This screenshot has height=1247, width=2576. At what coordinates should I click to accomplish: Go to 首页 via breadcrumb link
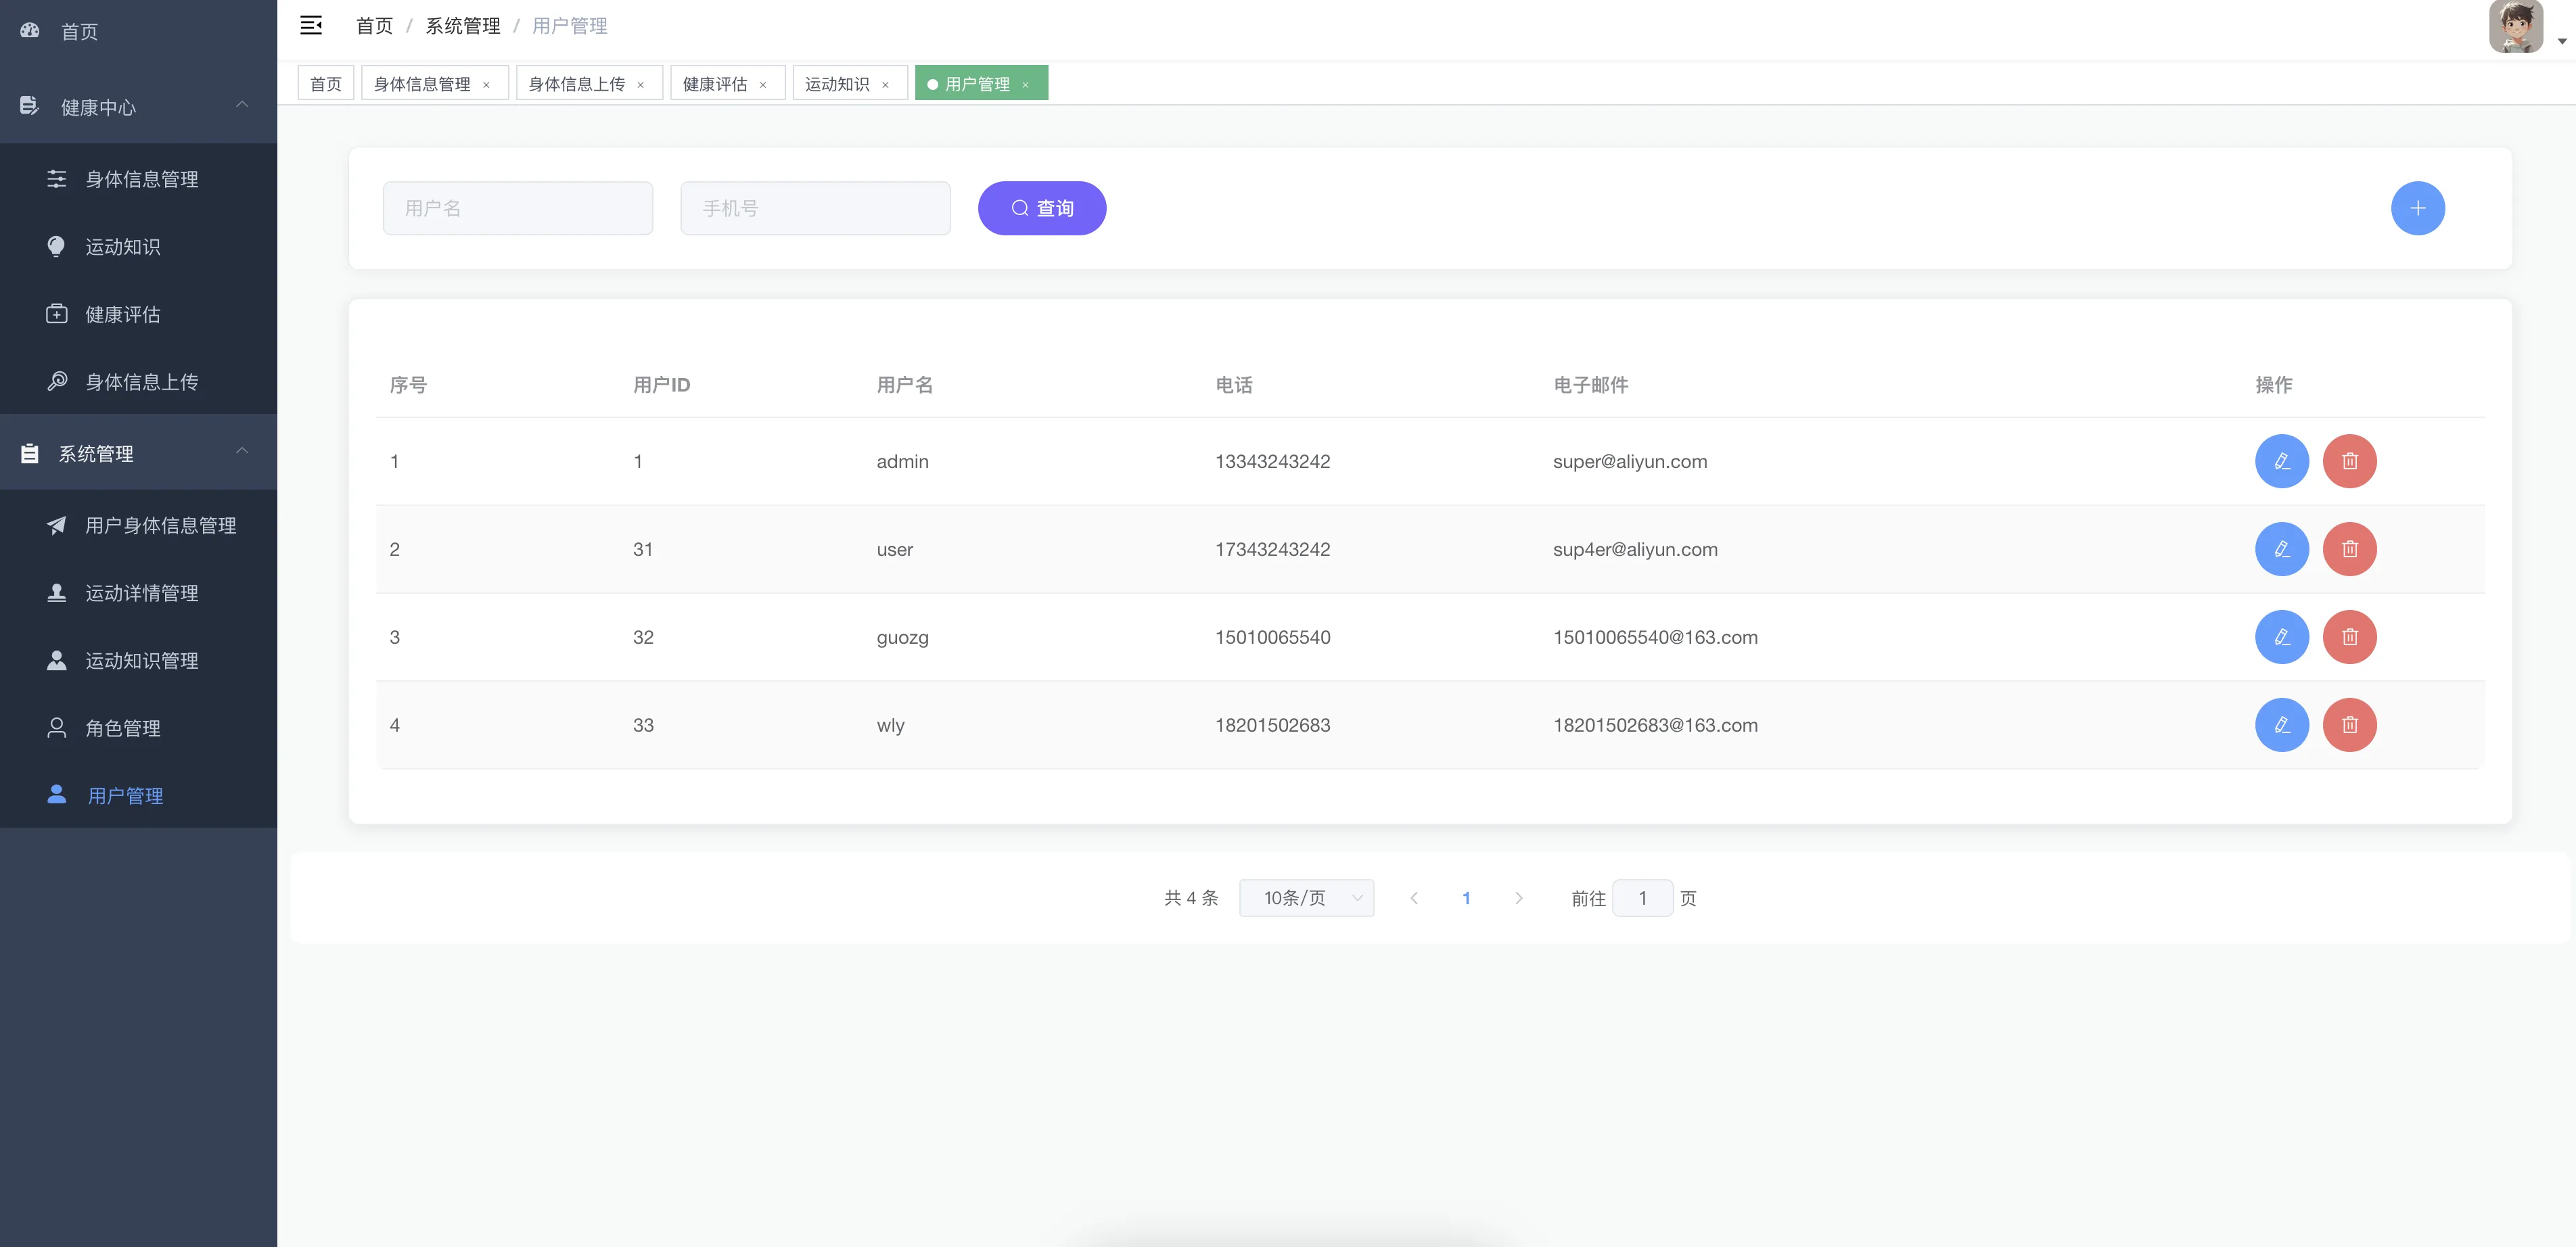click(374, 26)
